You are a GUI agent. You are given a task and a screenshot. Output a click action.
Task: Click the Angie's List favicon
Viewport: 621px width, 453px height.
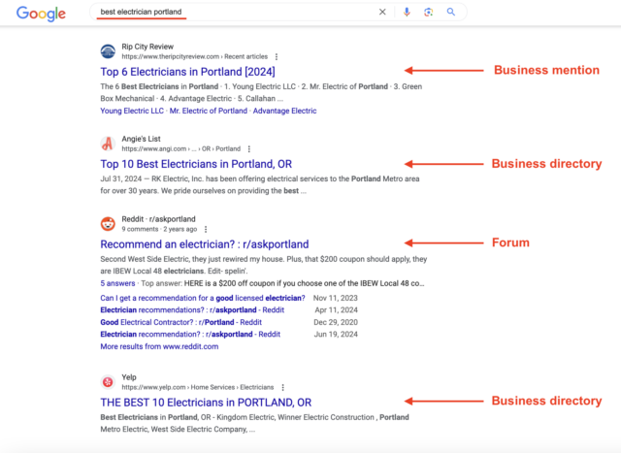point(108,144)
